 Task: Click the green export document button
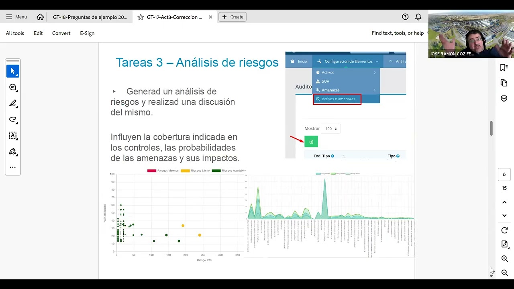tap(311, 142)
